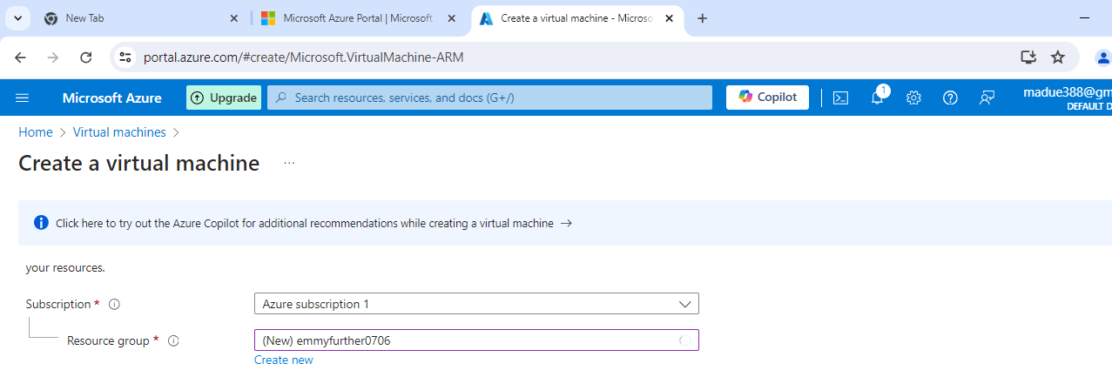
Task: Go to the Home breadcrumb
Action: 36,132
